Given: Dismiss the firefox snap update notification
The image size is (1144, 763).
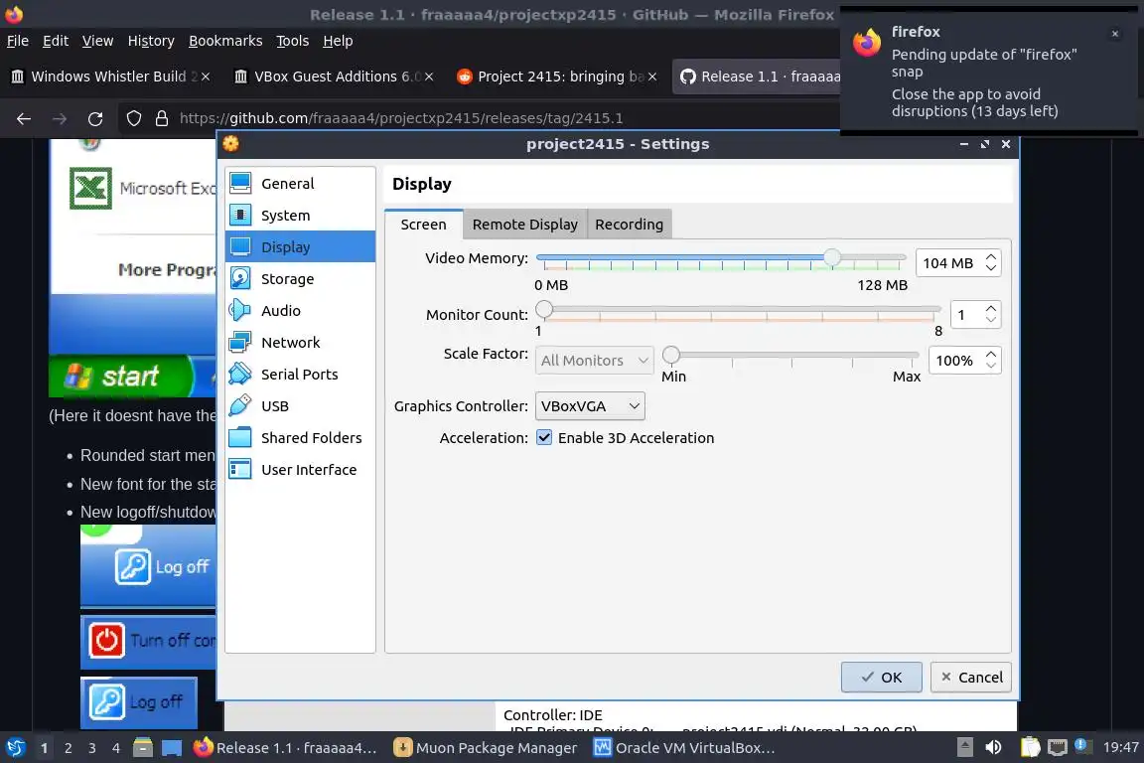Looking at the screenshot, I should pos(1115,34).
